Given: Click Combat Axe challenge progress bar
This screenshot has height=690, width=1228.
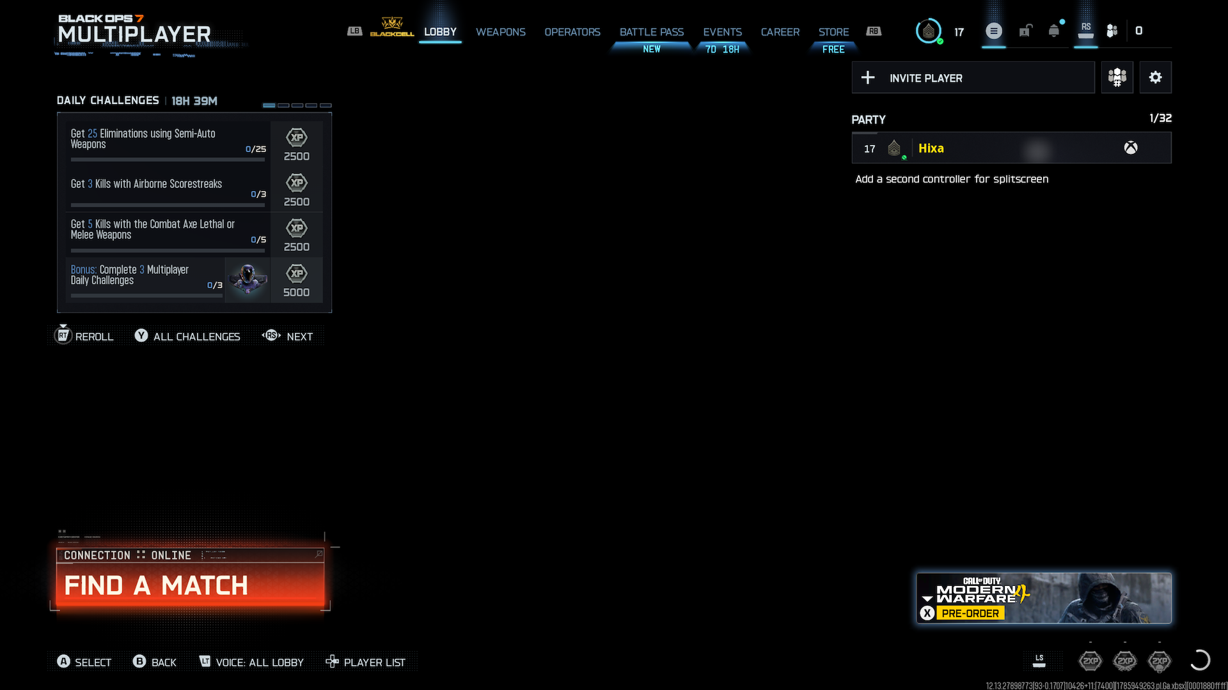Looking at the screenshot, I should [x=168, y=250].
